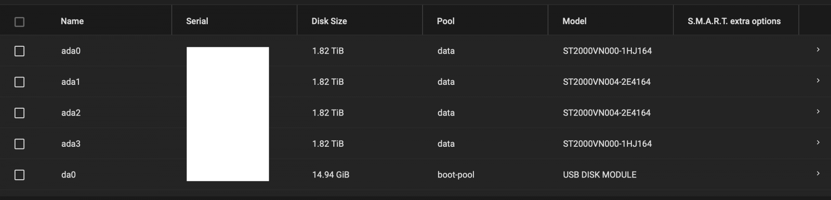Click the Model column header

574,21
